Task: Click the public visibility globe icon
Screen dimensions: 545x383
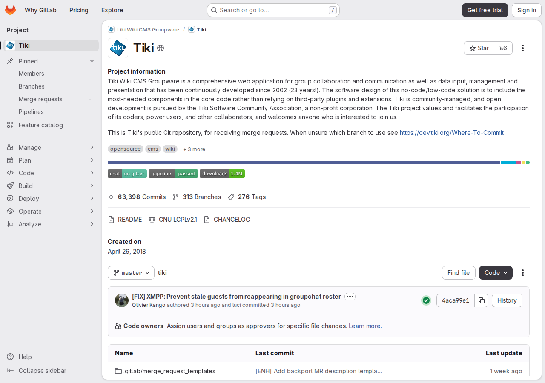Action: [x=161, y=48]
